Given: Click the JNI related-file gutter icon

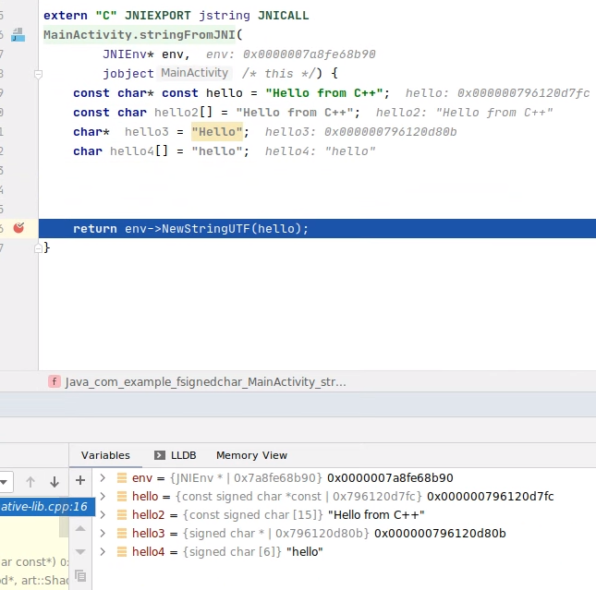Looking at the screenshot, I should pyautogui.click(x=18, y=35).
